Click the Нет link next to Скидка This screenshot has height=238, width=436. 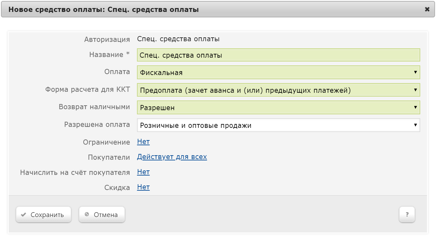[143, 187]
